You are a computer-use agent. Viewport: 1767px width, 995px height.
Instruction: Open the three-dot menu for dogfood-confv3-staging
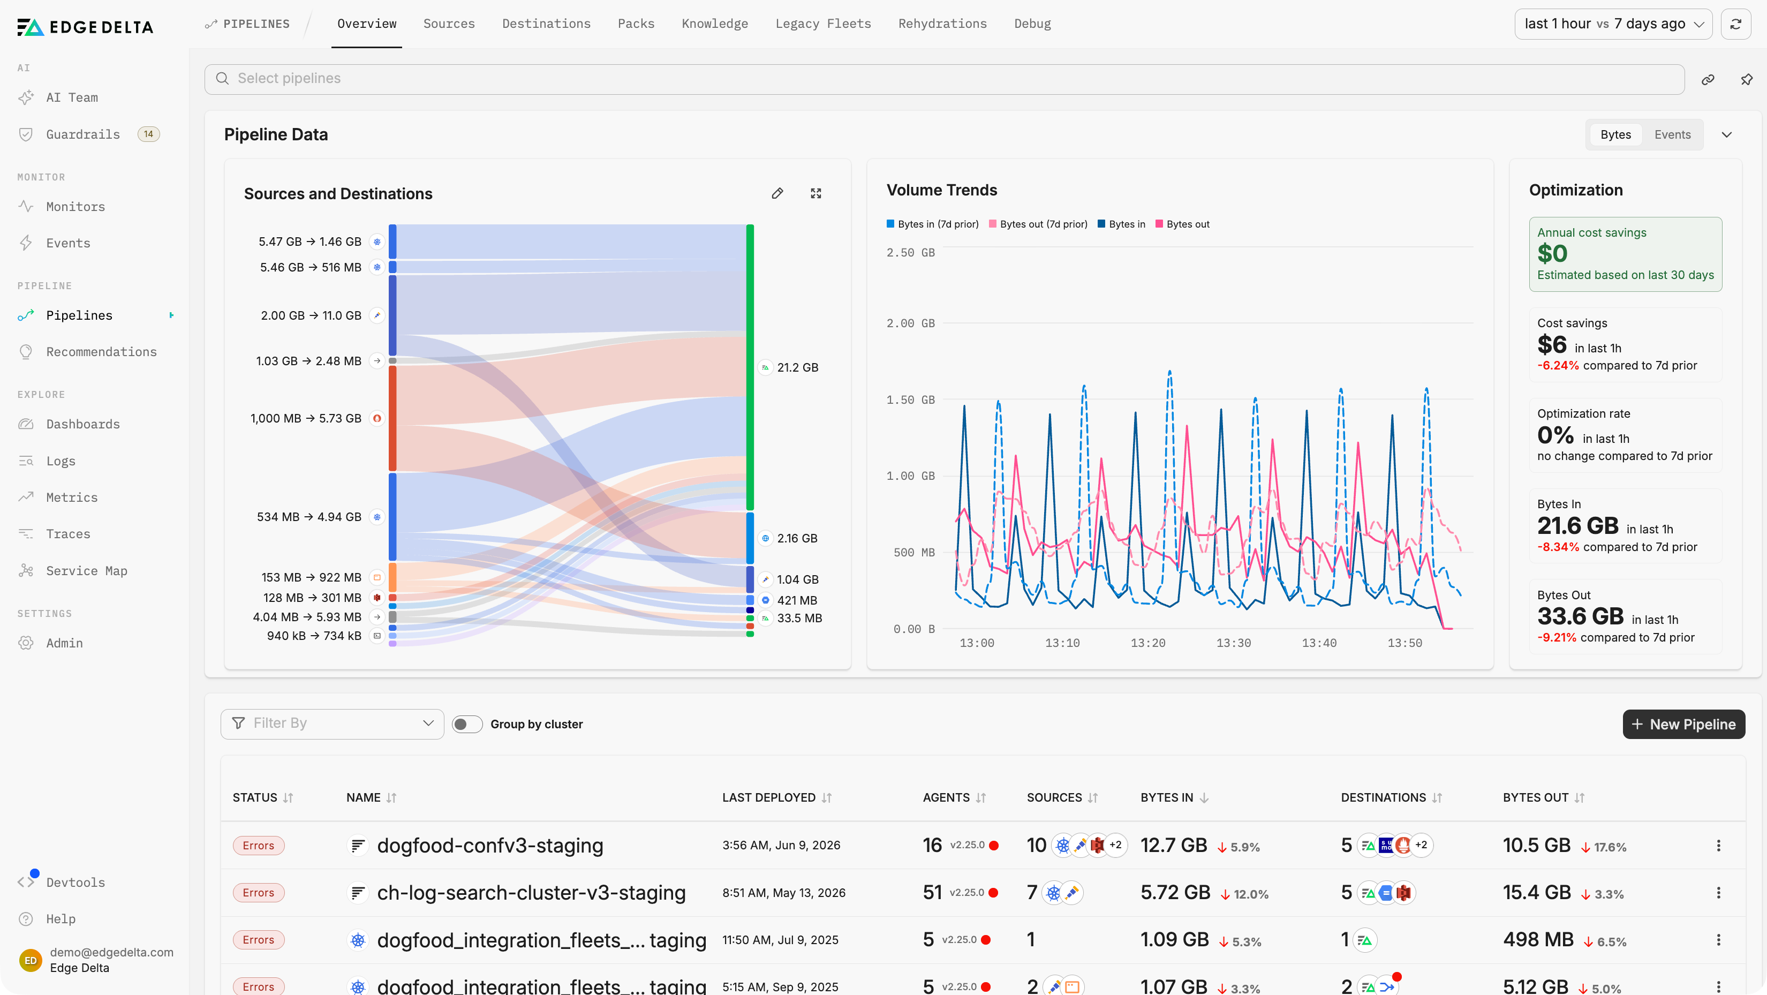tap(1718, 846)
